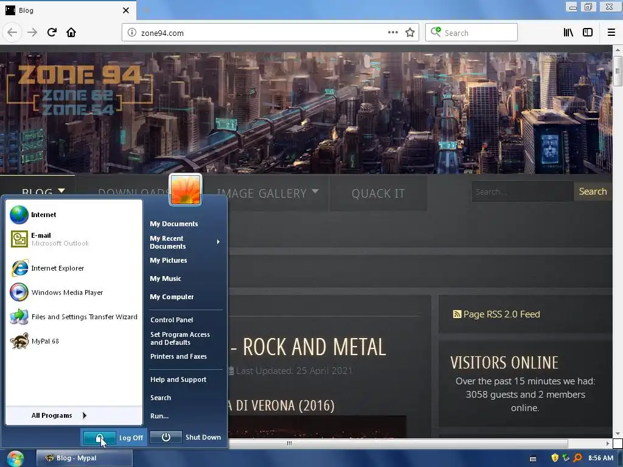Click the Windows Start orb
The image size is (623, 467).
coord(15,458)
